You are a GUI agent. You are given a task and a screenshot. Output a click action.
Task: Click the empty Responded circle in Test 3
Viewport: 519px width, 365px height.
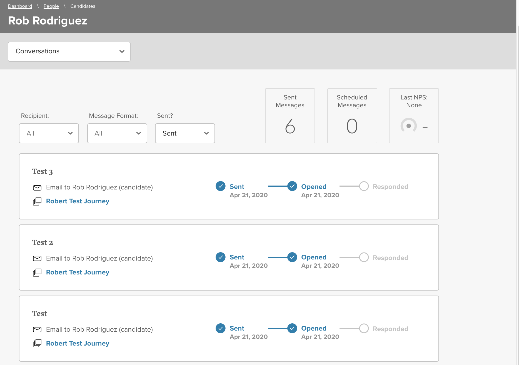pyautogui.click(x=364, y=186)
